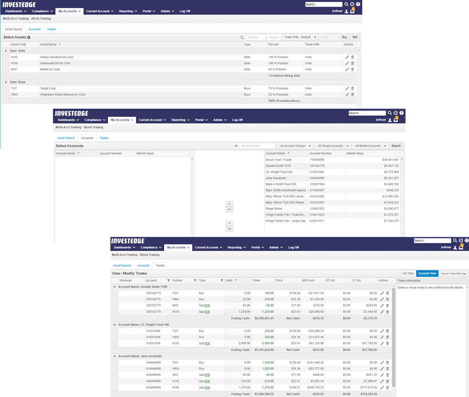The image size is (469, 397).
Task: Edit Donald Smith TUW TGT buy trade
Action: 382,293
